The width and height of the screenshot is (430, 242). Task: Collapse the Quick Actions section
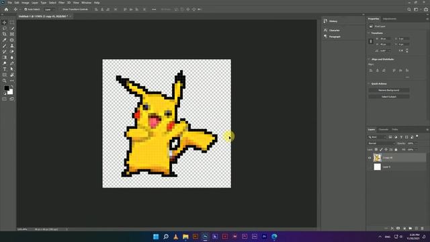(368, 83)
